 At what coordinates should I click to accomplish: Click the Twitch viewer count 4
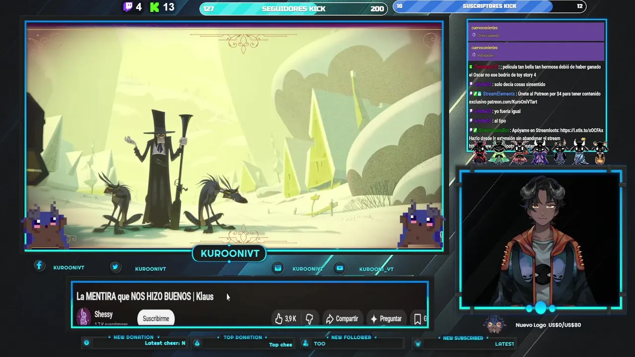[x=138, y=7]
